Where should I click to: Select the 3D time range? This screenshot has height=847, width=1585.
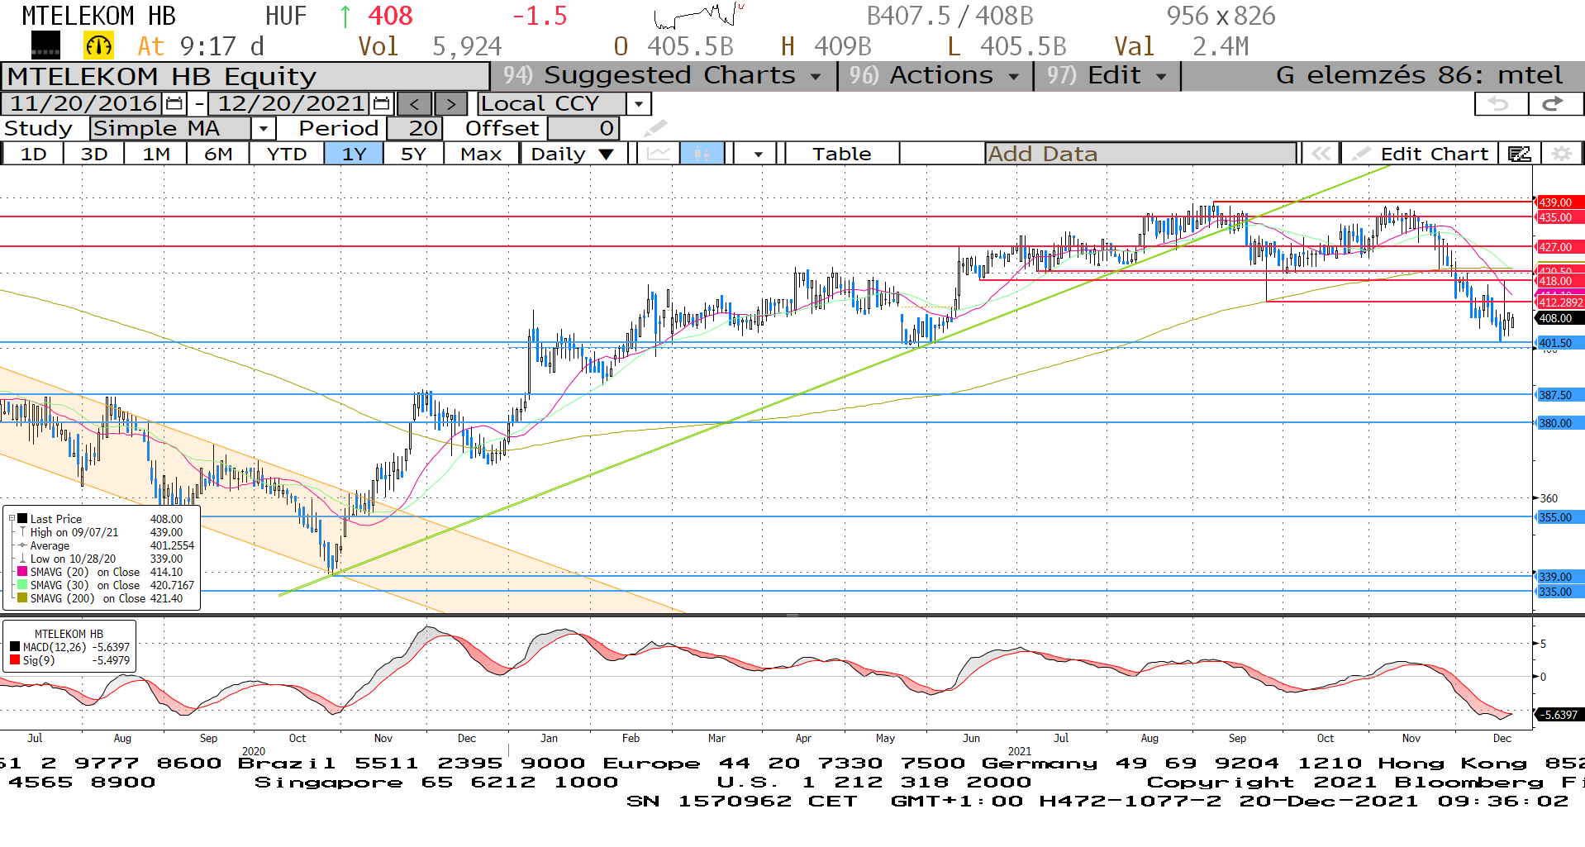click(x=94, y=154)
